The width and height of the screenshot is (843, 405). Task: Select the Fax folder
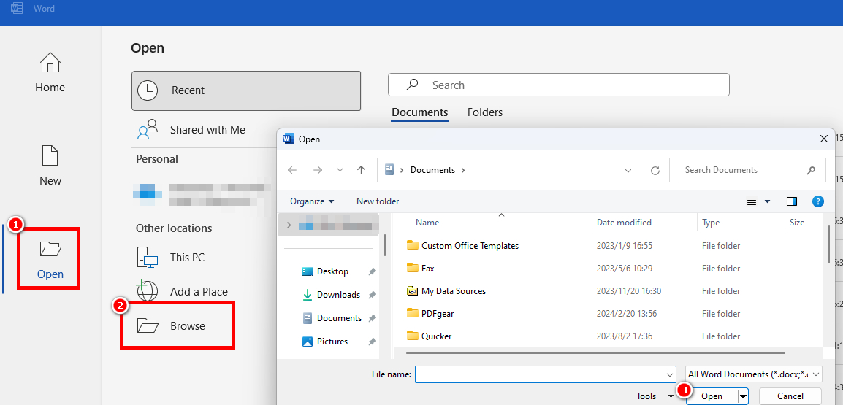(421, 268)
